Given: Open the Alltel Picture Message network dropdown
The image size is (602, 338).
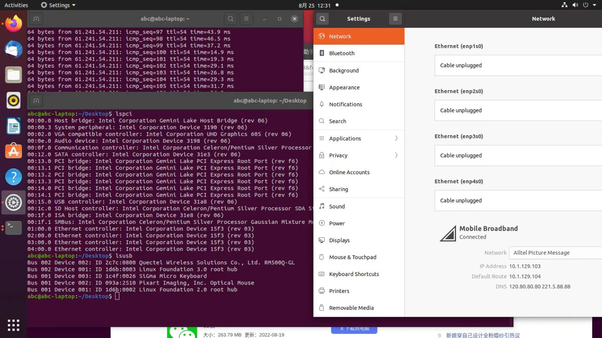Looking at the screenshot, I should click(556, 253).
